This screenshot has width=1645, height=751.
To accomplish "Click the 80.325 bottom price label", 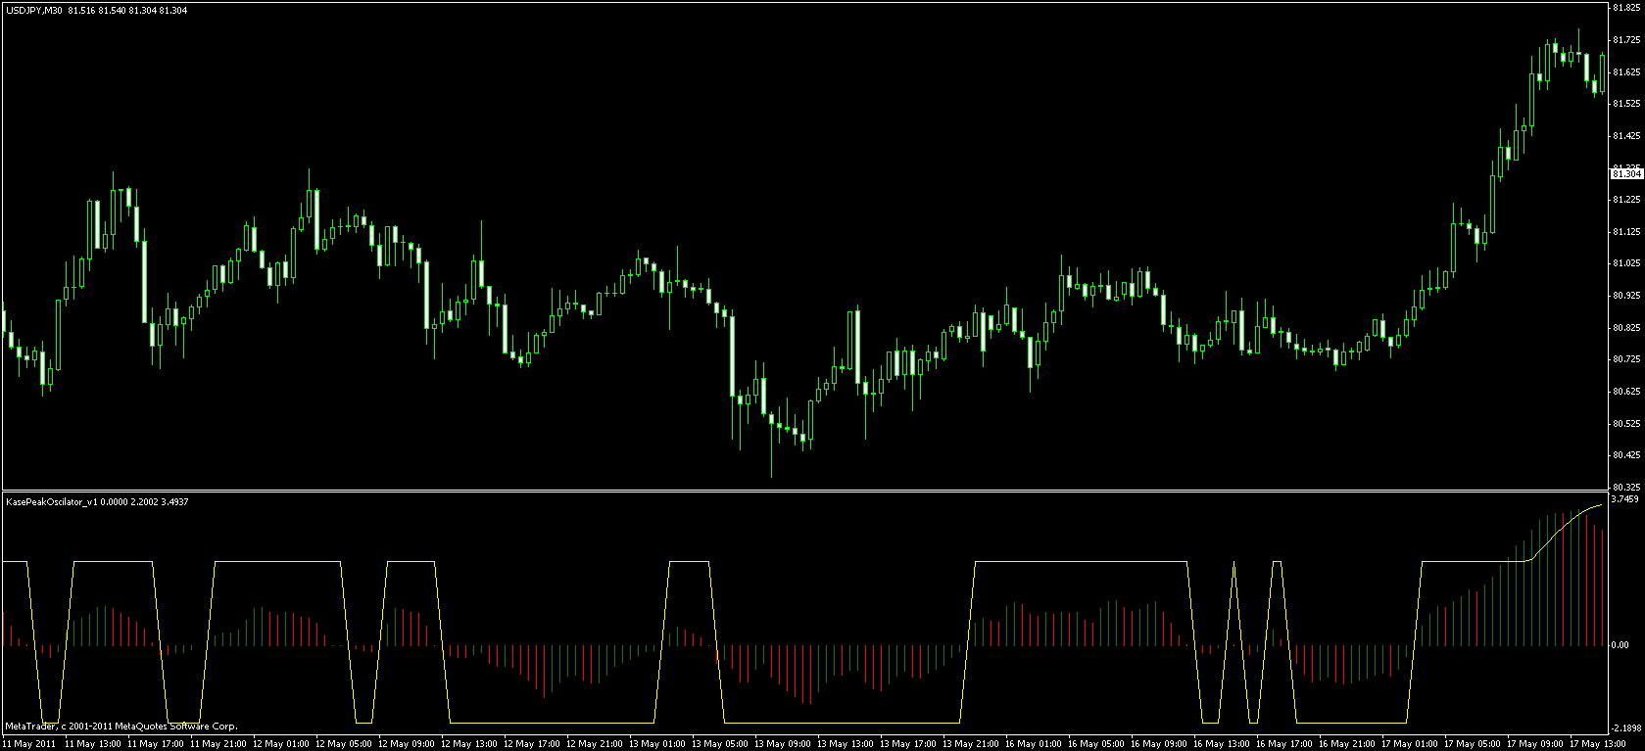I will tap(1626, 487).
